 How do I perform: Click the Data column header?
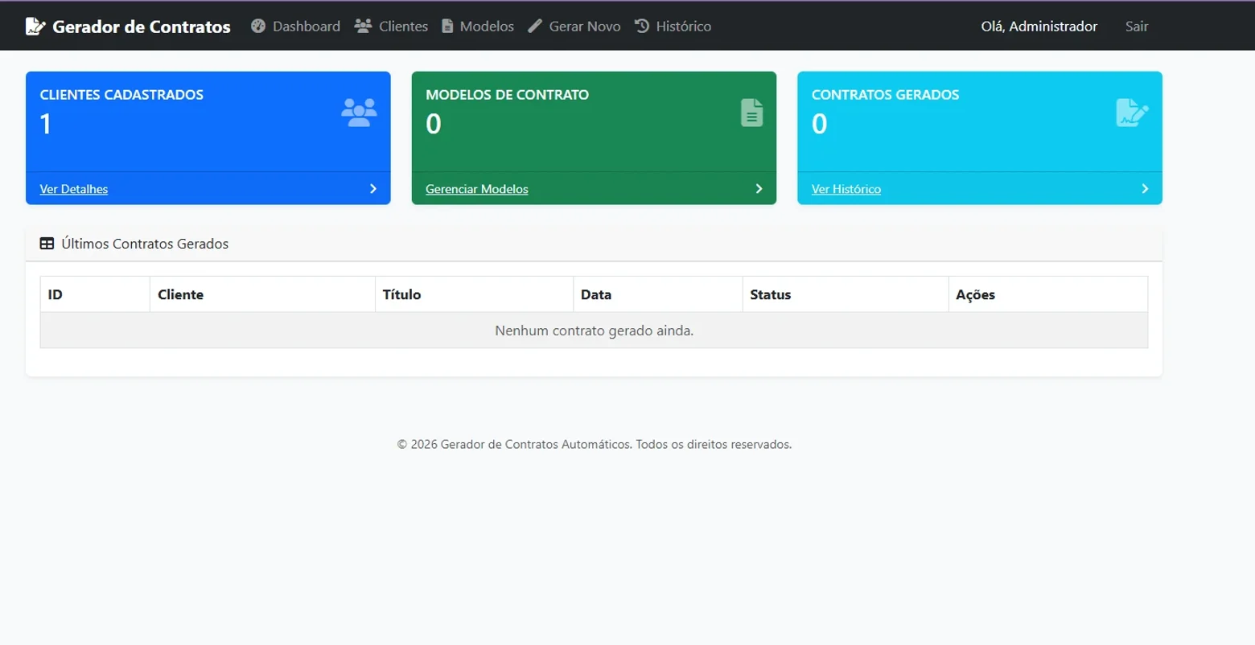point(658,294)
